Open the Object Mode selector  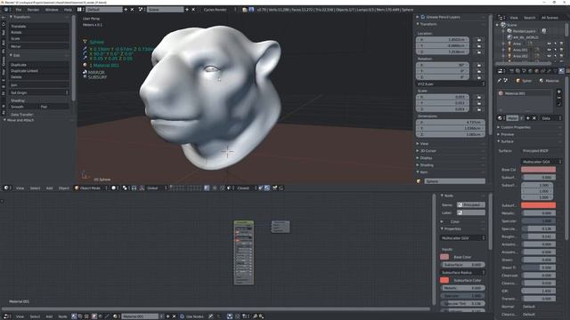91,188
